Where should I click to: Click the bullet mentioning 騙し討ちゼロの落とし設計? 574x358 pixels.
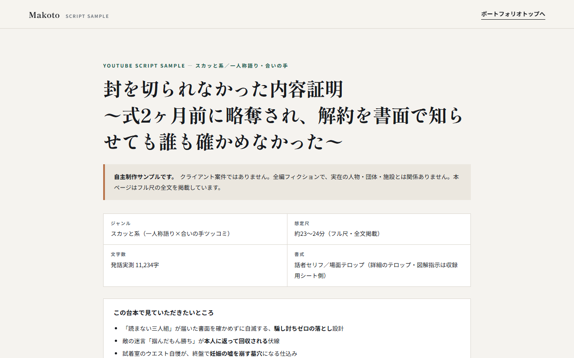[x=233, y=328]
